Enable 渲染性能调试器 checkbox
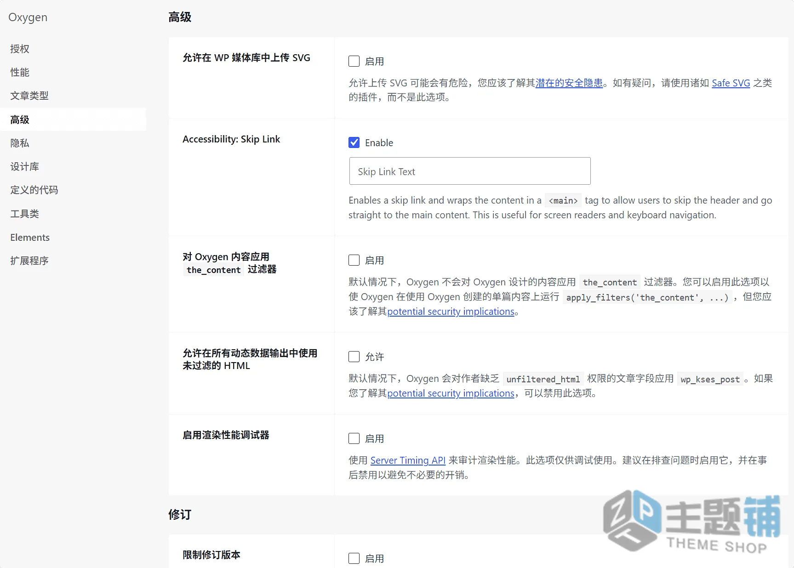 354,438
